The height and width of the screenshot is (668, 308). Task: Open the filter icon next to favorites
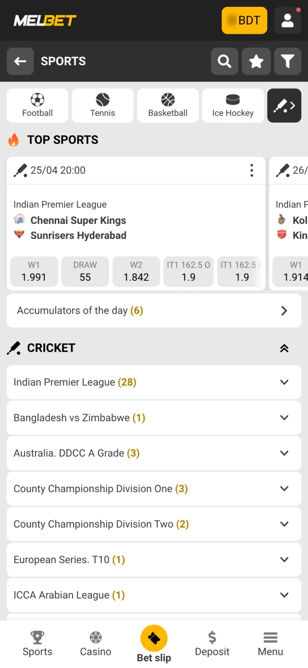[287, 61]
